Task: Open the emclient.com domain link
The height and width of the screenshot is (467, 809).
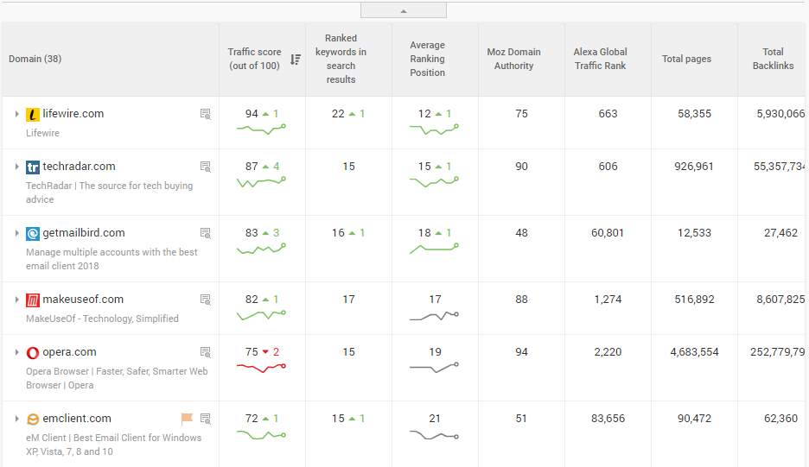Action: click(x=77, y=419)
